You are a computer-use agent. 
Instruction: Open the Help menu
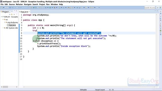click(61, 4)
